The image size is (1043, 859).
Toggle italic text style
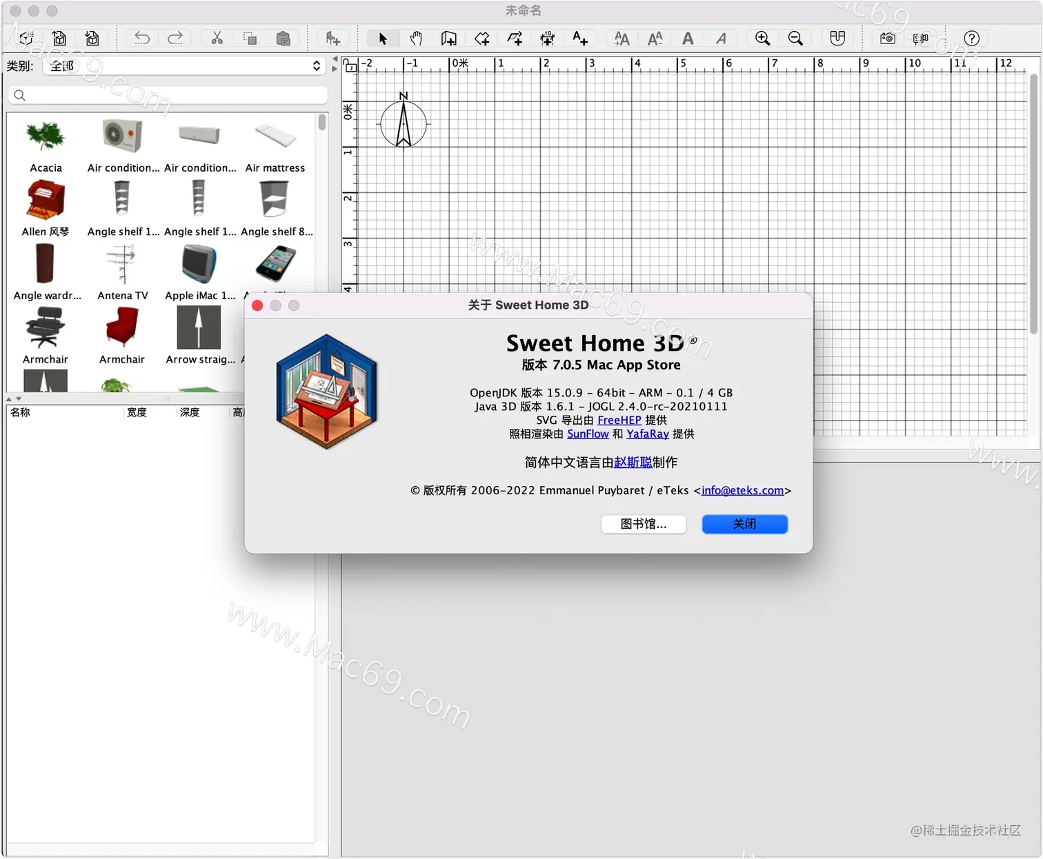(721, 39)
